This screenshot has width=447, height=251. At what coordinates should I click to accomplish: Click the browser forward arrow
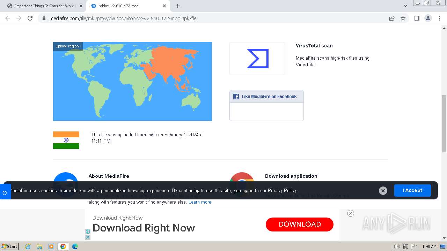19,18
